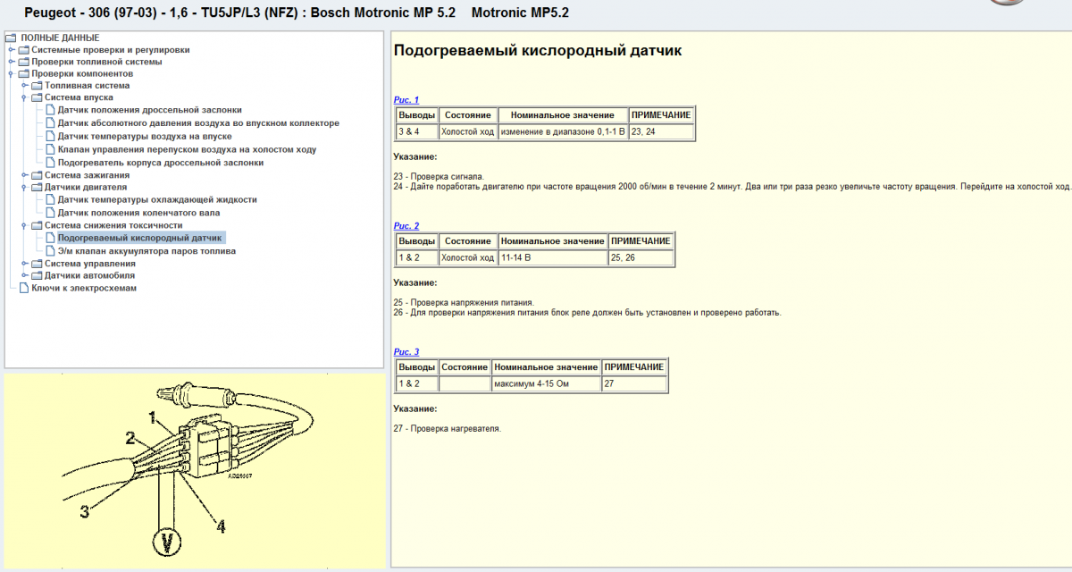Click the folder icon for Системные проверки и регулировки
Viewport: 1072px width, 572px height.
click(x=24, y=50)
